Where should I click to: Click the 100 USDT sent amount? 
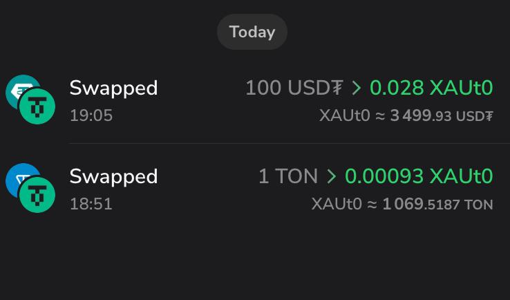(294, 88)
